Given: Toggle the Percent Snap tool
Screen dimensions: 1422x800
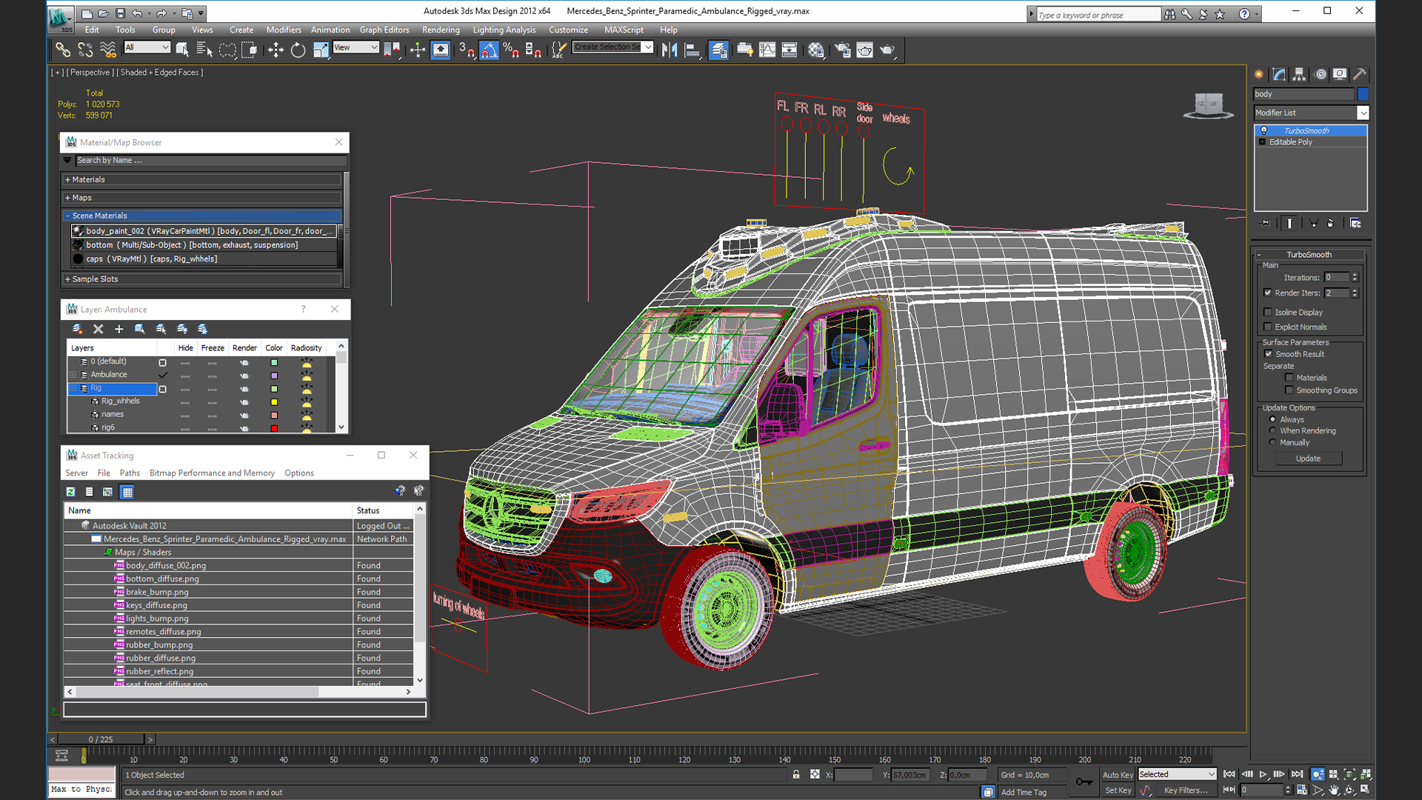Looking at the screenshot, I should click(x=511, y=50).
